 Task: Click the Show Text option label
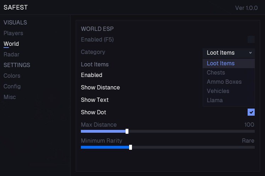click(95, 100)
